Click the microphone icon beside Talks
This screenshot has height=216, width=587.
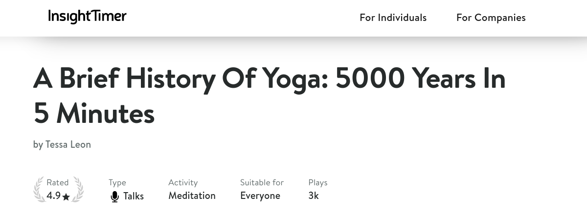click(114, 196)
